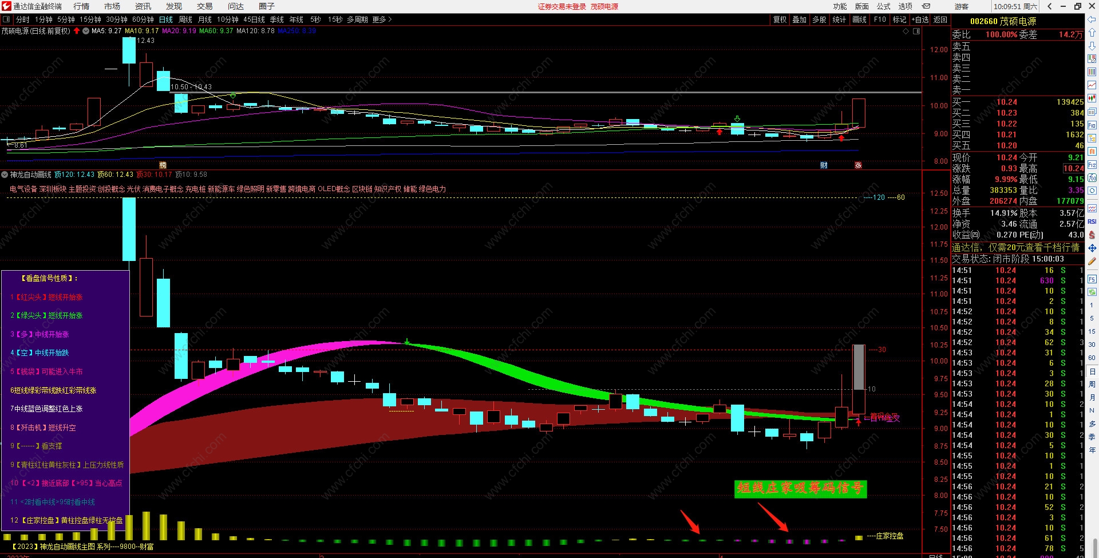Switch to 15-minute period in right sidebar
The width and height of the screenshot is (1099, 558).
tap(1092, 331)
